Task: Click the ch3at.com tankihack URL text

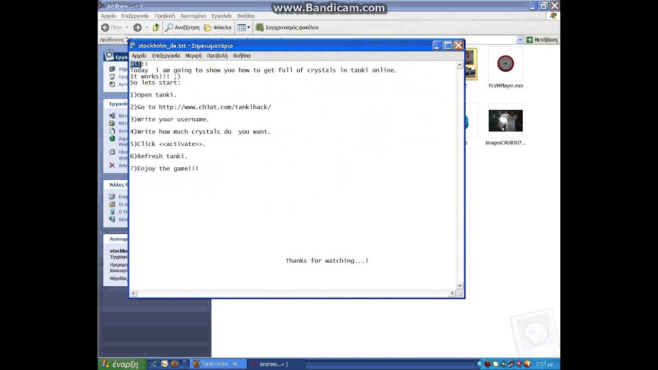Action: click(x=215, y=107)
